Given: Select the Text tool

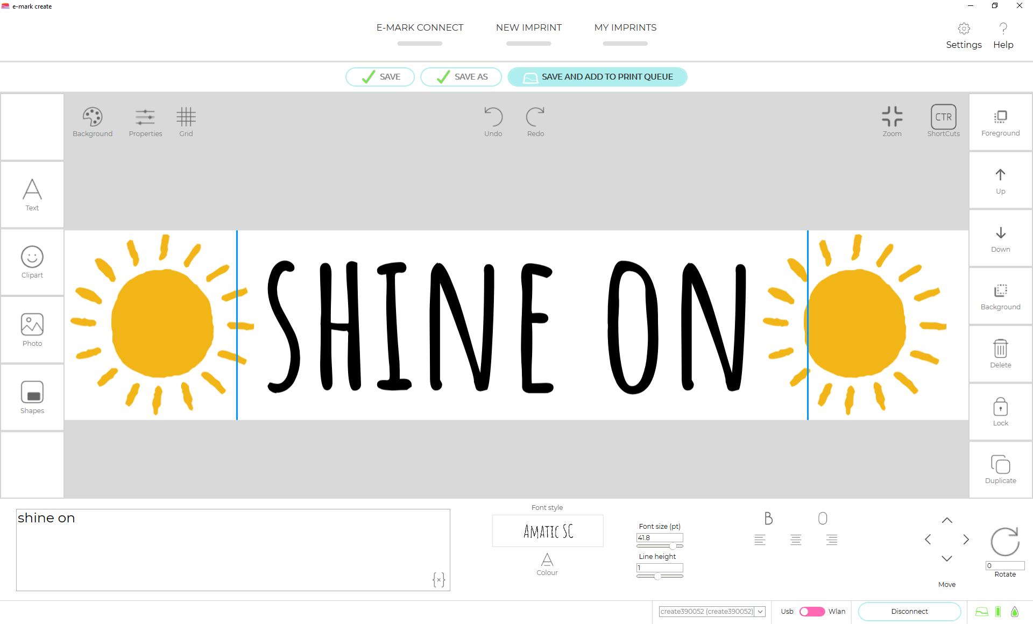Looking at the screenshot, I should click(x=32, y=194).
